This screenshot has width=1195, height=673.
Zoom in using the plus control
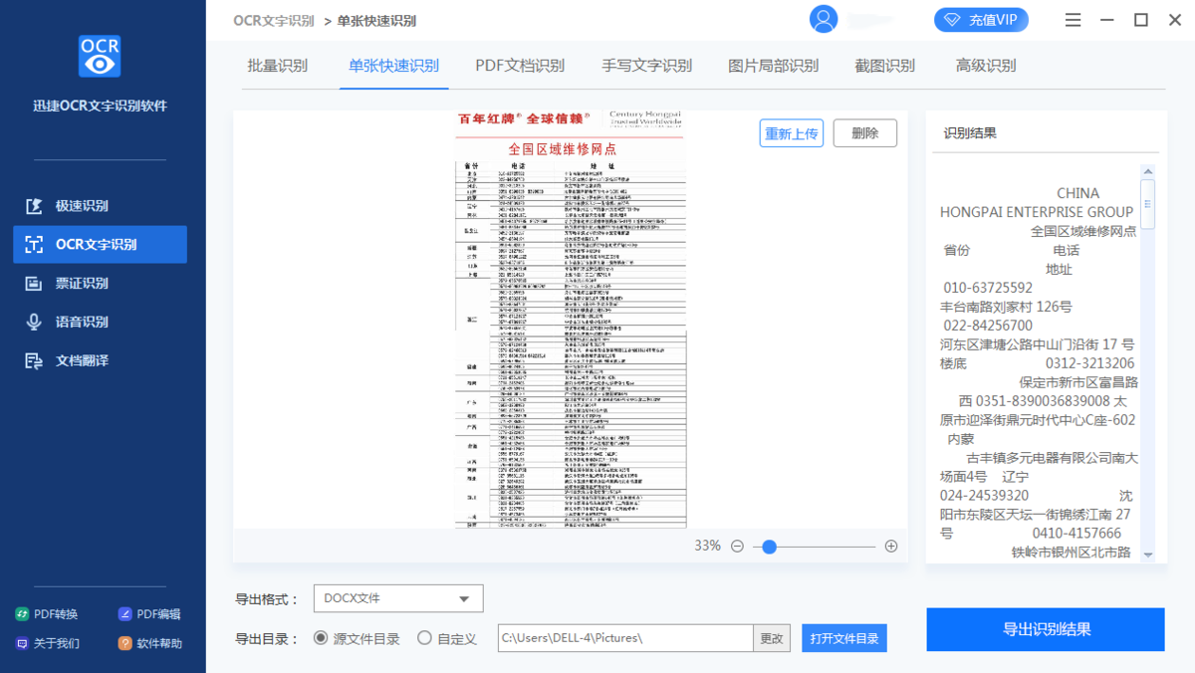click(891, 546)
